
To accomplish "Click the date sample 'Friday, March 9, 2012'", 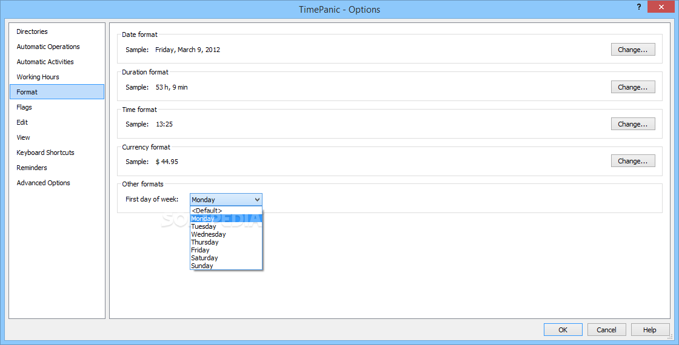I will [187, 50].
